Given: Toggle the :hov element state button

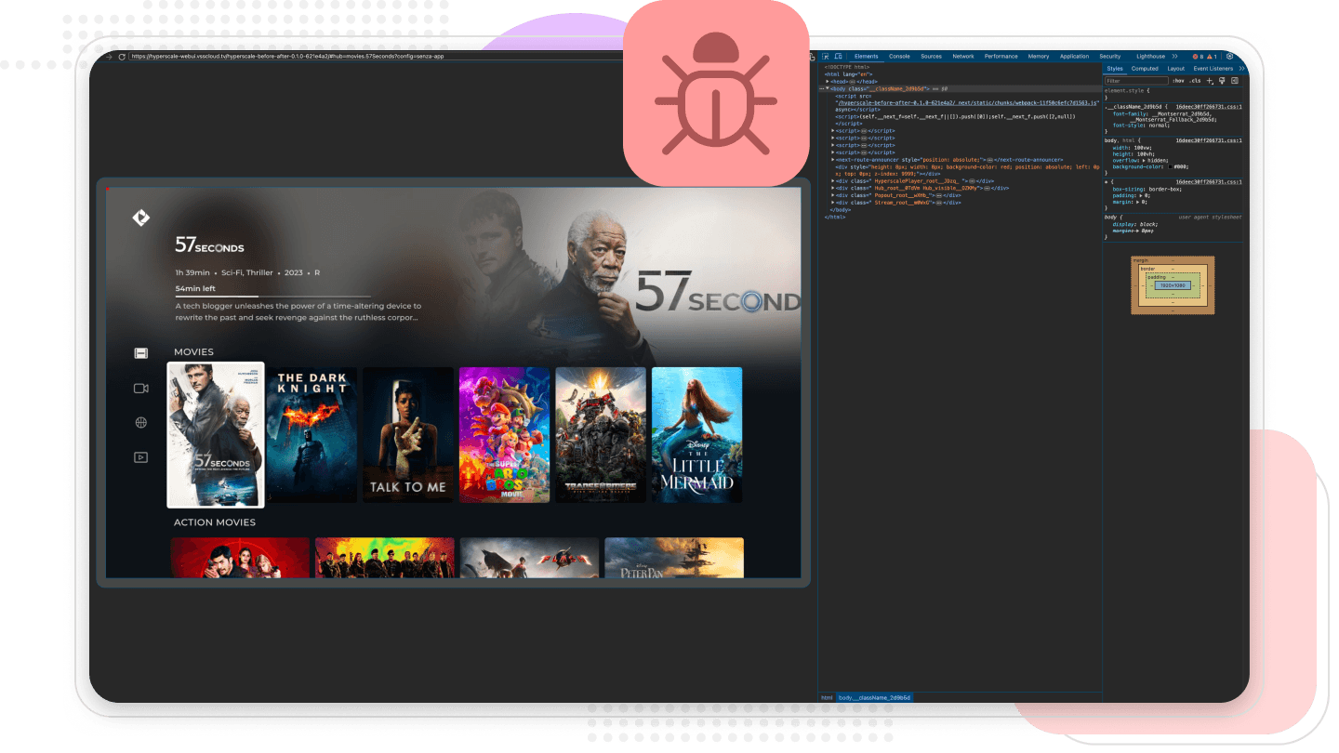Looking at the screenshot, I should [1178, 81].
